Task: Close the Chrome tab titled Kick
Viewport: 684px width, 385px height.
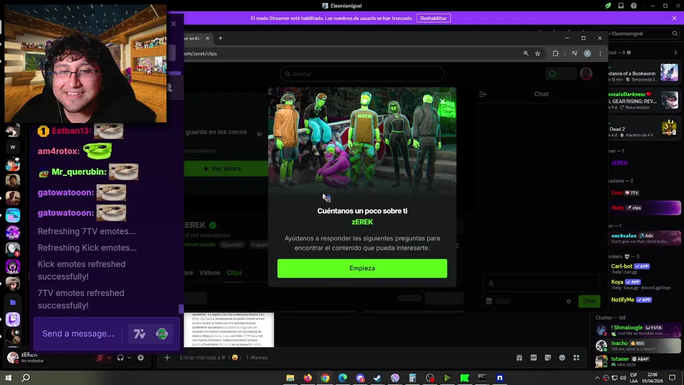Action: click(208, 38)
